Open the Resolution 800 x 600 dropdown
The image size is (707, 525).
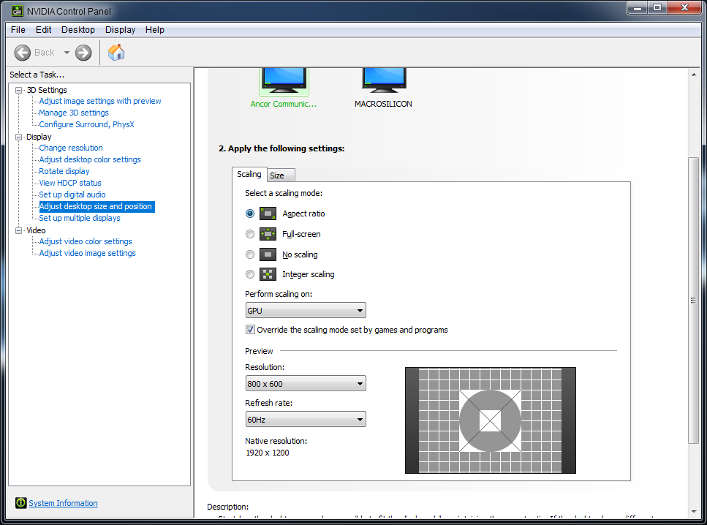coord(306,384)
